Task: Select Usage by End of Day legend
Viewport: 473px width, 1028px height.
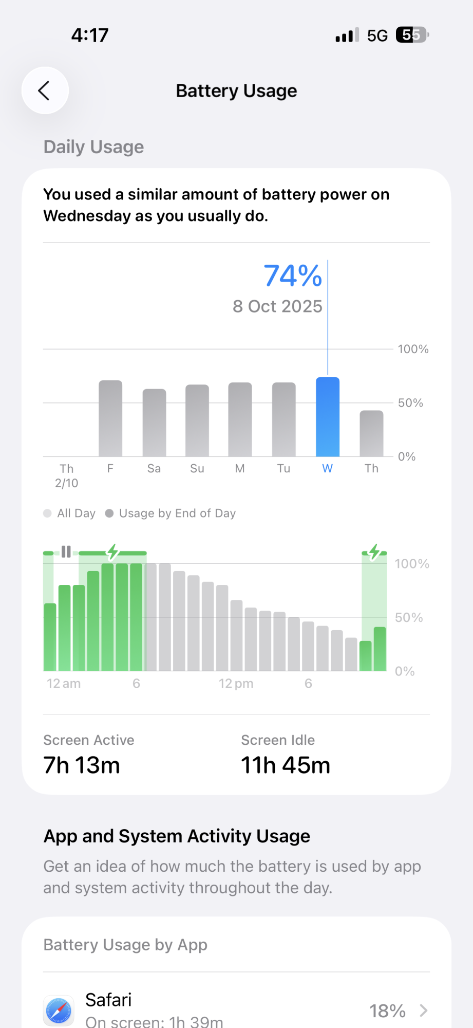Action: coord(171,513)
